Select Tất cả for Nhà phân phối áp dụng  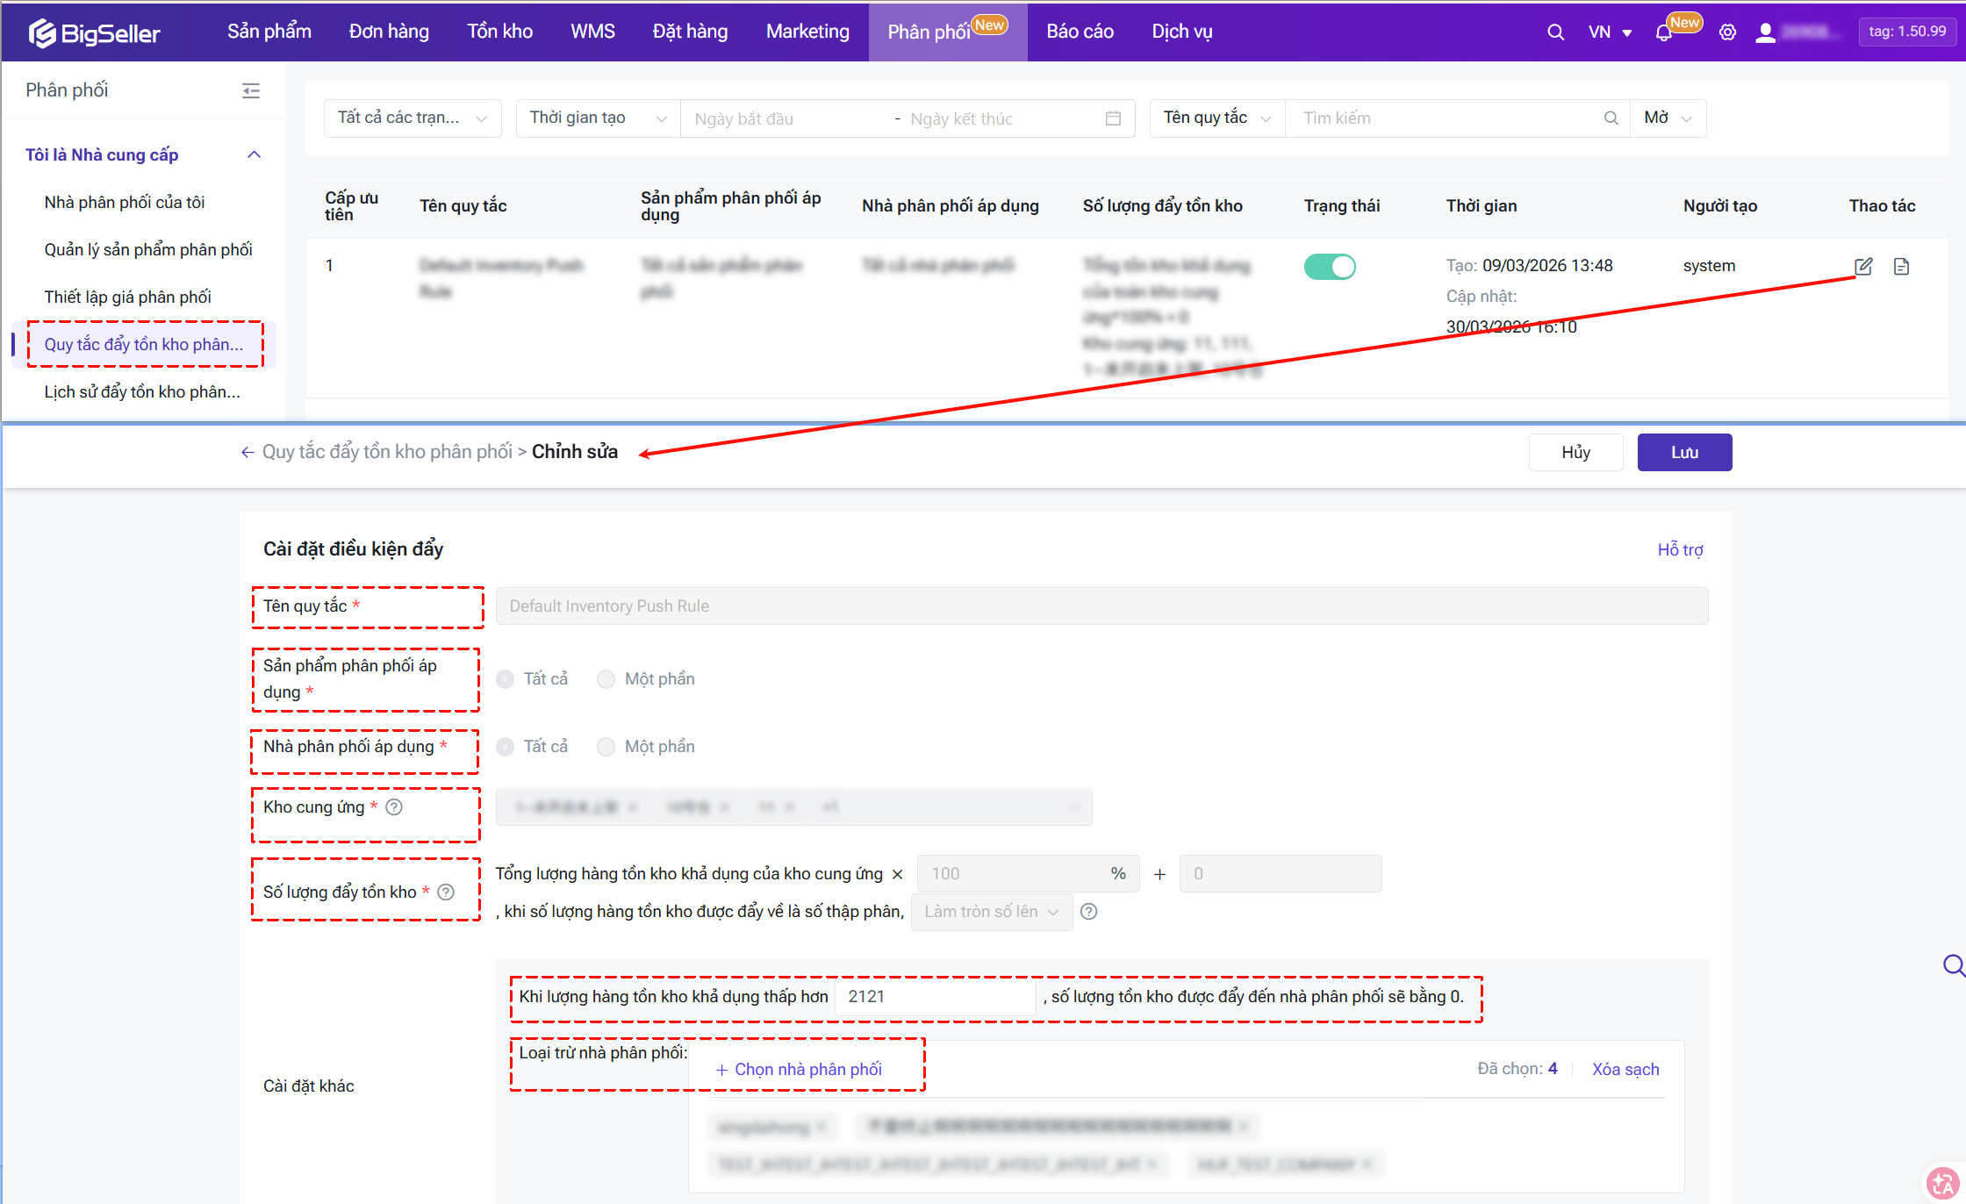click(506, 747)
